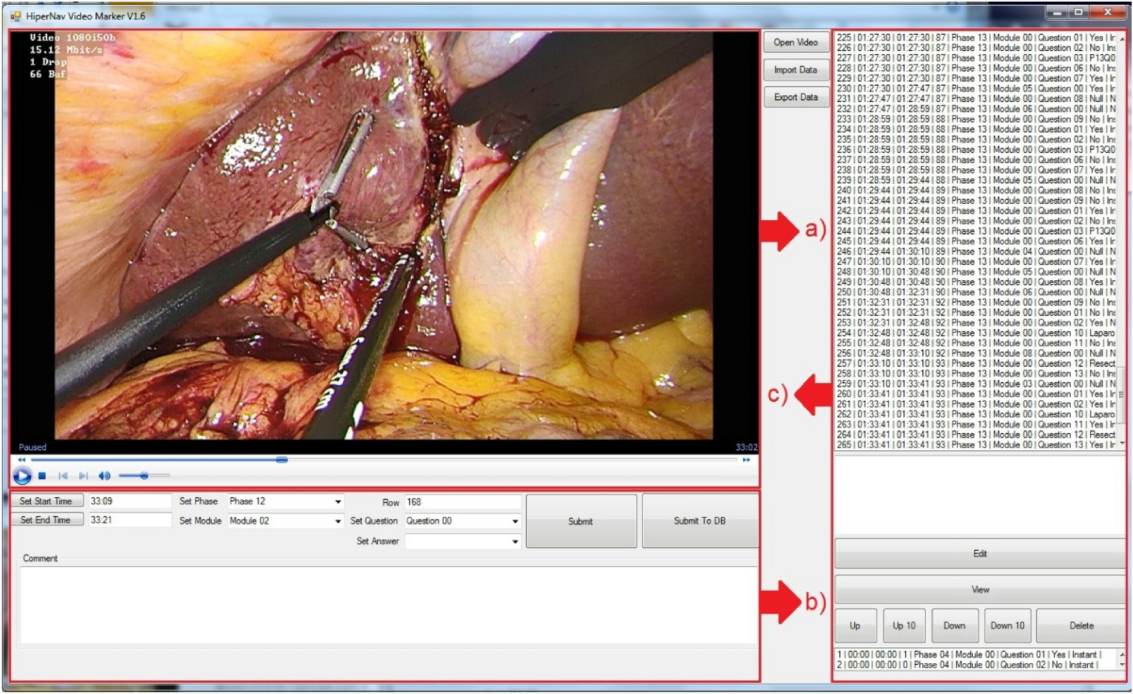The image size is (1133, 694).
Task: Mute audio with the speaker icon
Action: 105,475
